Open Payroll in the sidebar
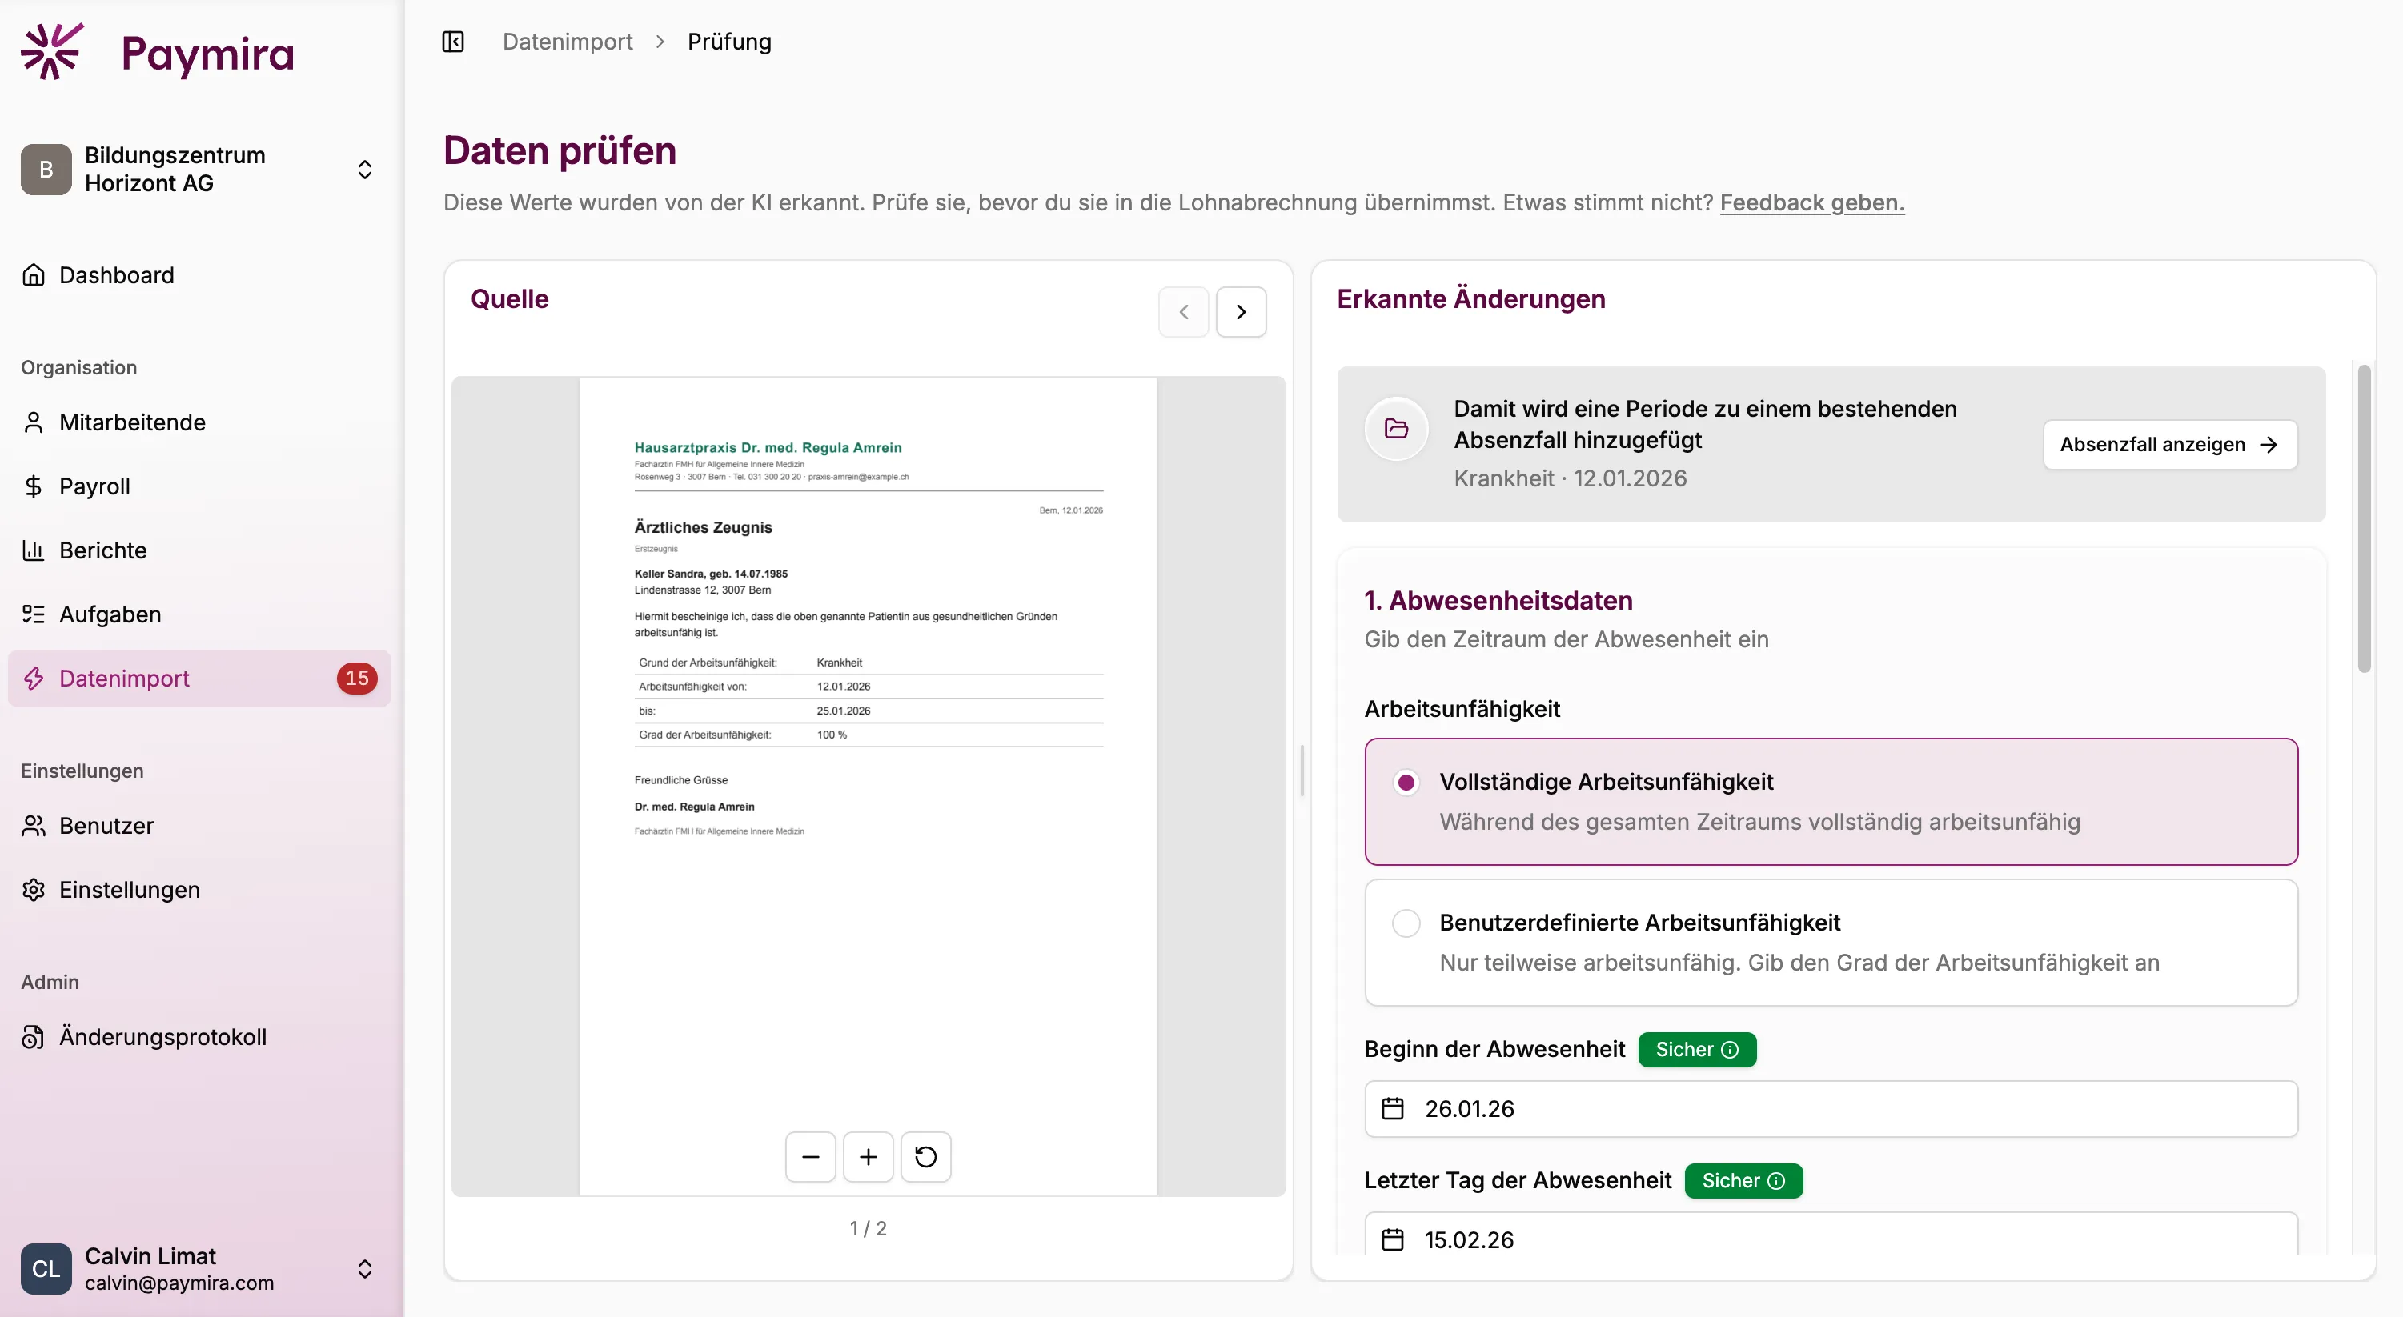2403x1317 pixels. 199,487
